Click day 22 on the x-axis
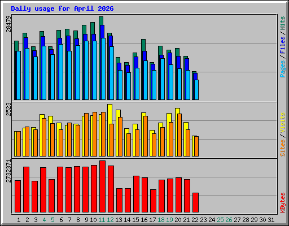The height and width of the screenshot is (226, 289). (195, 220)
